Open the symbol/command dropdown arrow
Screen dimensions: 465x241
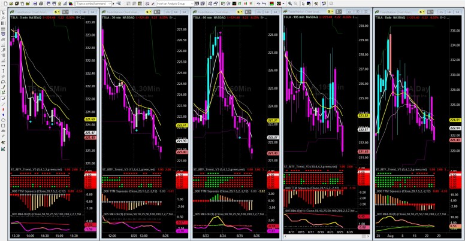(x=110, y=4)
